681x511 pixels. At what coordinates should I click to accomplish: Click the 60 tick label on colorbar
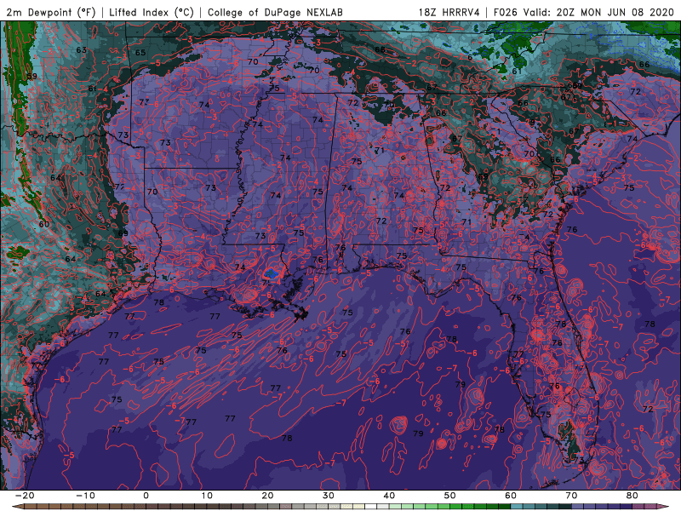(x=511, y=496)
